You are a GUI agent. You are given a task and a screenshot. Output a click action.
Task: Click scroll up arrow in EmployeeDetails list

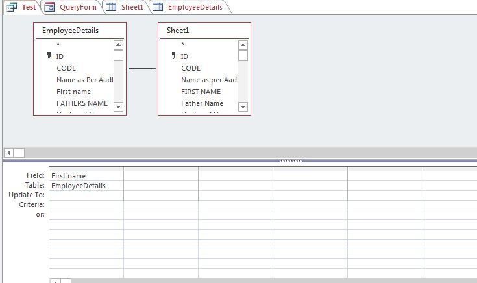point(118,45)
